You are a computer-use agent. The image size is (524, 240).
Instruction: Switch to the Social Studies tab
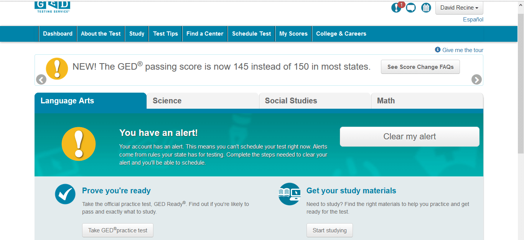point(315,101)
